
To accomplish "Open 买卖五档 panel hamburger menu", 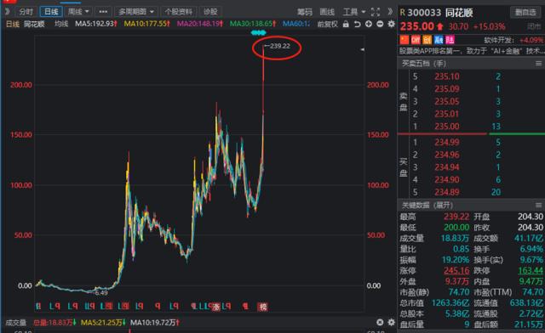I will click(538, 64).
